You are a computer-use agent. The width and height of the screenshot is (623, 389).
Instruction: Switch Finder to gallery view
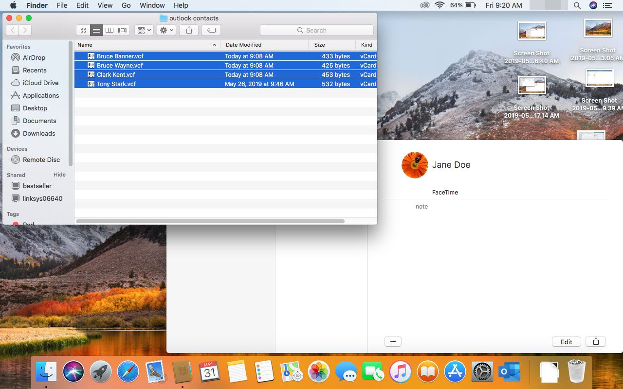tap(123, 30)
